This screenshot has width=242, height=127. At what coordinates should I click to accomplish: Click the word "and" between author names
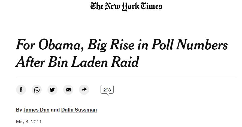tap(55, 110)
